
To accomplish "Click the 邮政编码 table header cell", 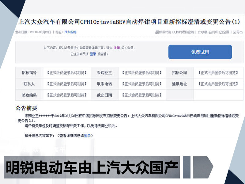I will coord(29,95).
